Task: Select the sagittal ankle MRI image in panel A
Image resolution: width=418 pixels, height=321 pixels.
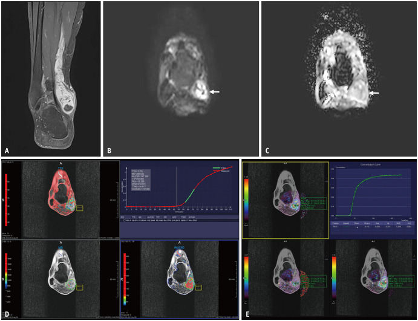Action: (x=51, y=79)
